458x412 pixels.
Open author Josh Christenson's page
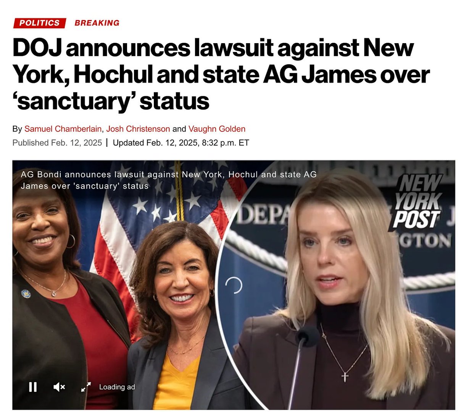[x=138, y=129]
